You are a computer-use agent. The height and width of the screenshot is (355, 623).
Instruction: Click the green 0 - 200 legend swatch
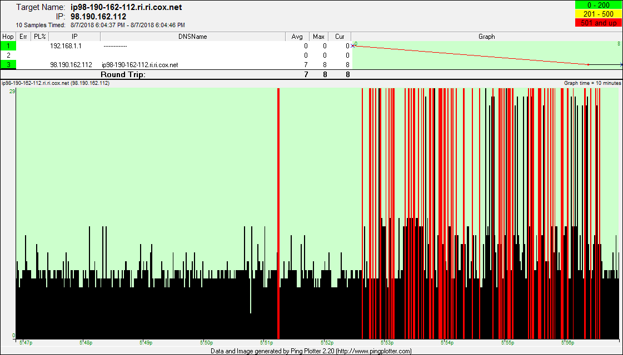point(598,6)
